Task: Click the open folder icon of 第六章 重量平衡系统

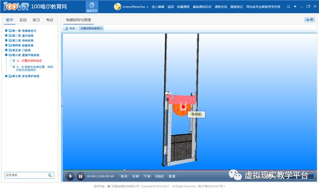Action: point(10,55)
